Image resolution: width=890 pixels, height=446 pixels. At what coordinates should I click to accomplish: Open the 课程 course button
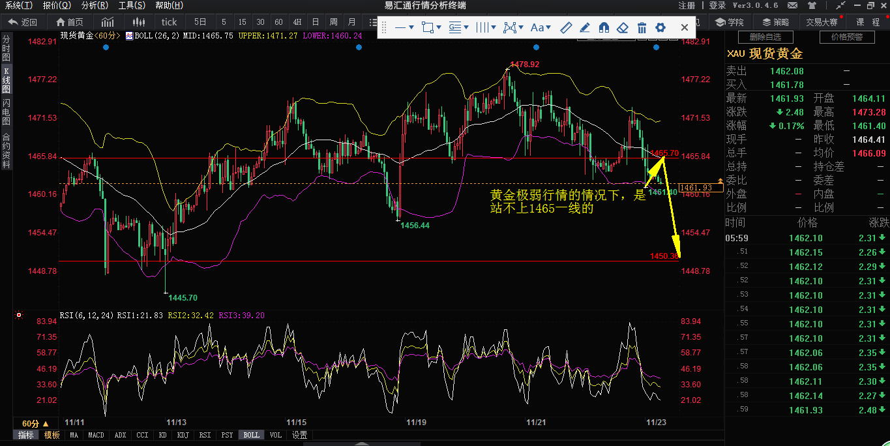pos(868,22)
